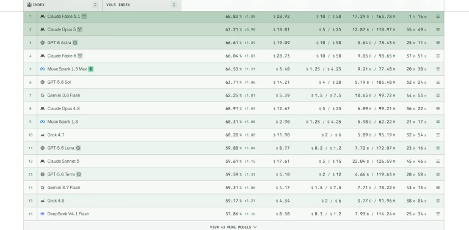The image size is (469, 230).
Task: Select the Claude Sonnet 5 model name
Action: tap(64, 161)
